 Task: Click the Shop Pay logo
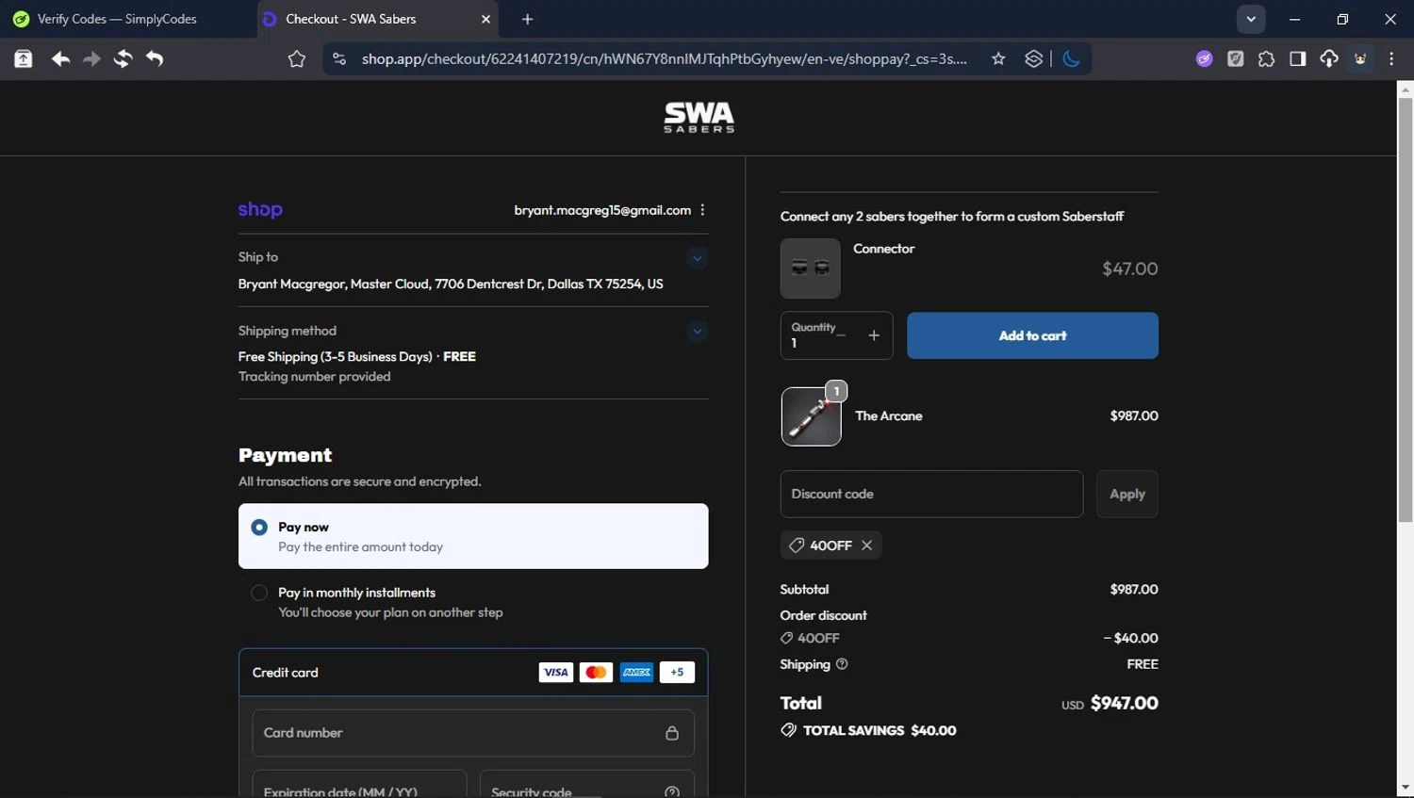click(x=260, y=209)
